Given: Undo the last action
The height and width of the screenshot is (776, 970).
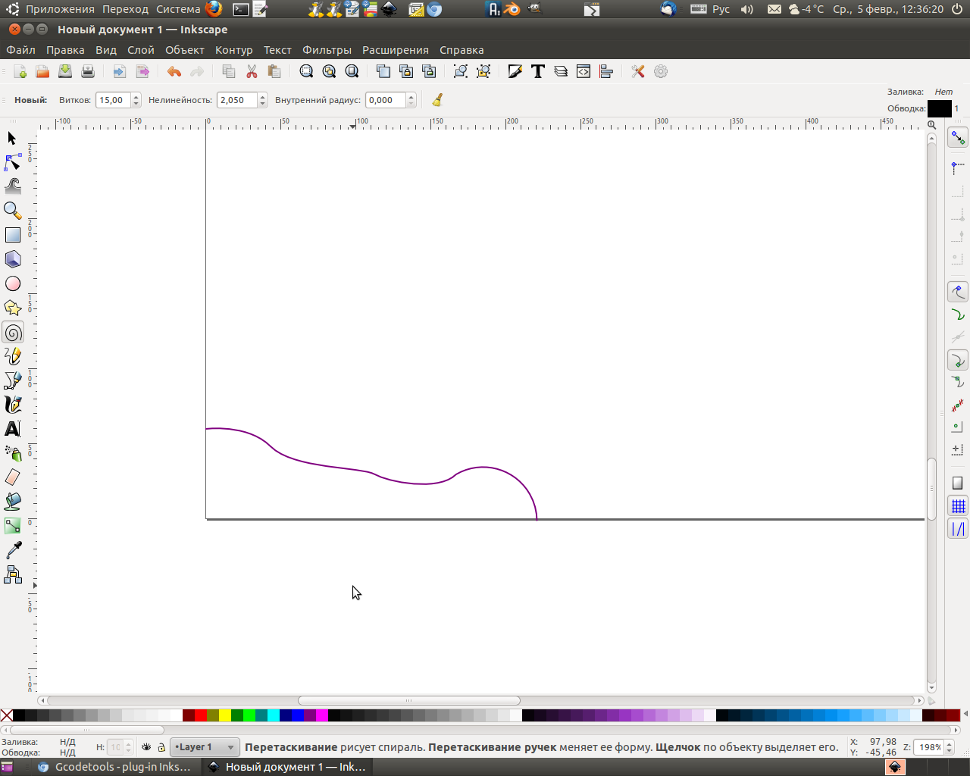Looking at the screenshot, I should (x=174, y=71).
